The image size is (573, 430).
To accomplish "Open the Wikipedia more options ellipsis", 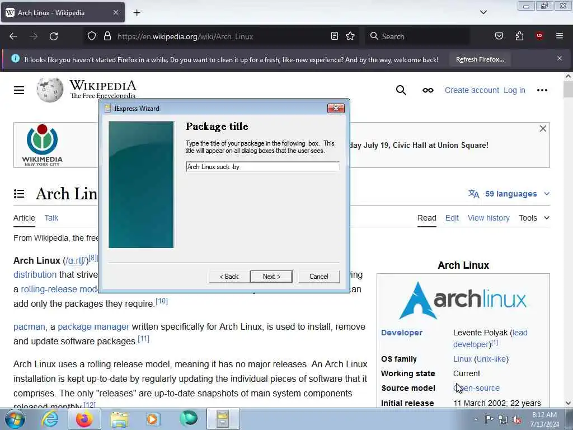I will [x=542, y=90].
